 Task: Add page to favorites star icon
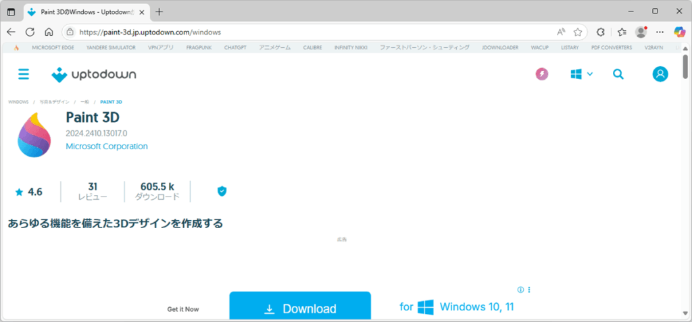pos(578,32)
